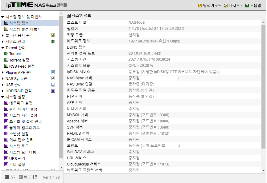Click the 스냅샷 설정 icon
This screenshot has height=183, width=267.
(6, 133)
